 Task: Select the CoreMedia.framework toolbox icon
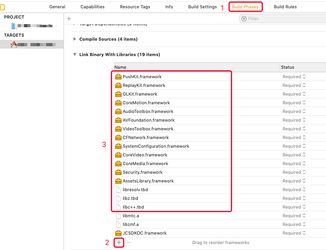(x=118, y=164)
